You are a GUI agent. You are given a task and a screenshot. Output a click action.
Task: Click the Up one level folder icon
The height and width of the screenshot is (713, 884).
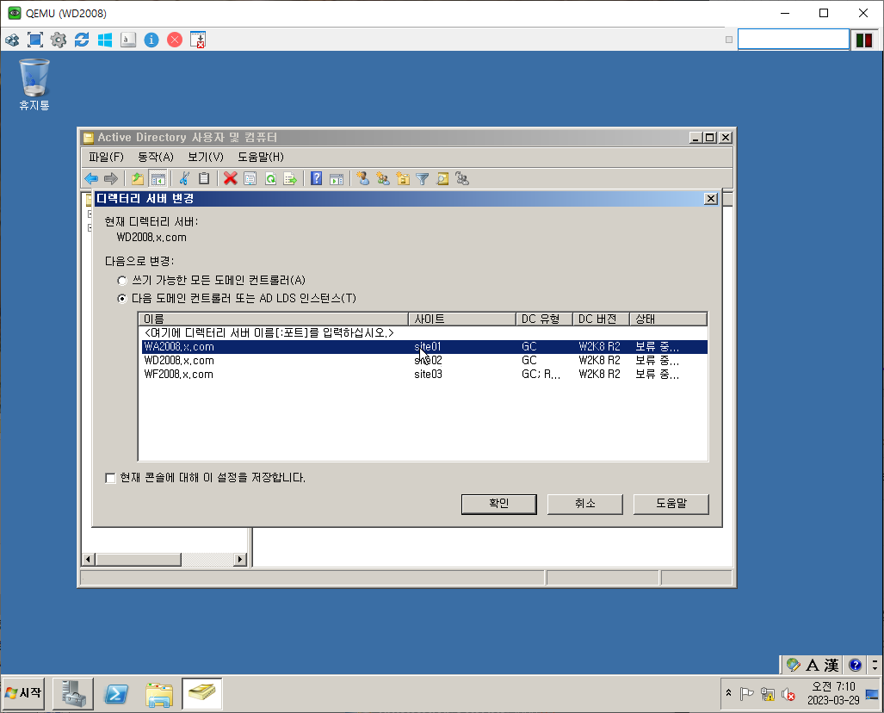[x=138, y=179]
